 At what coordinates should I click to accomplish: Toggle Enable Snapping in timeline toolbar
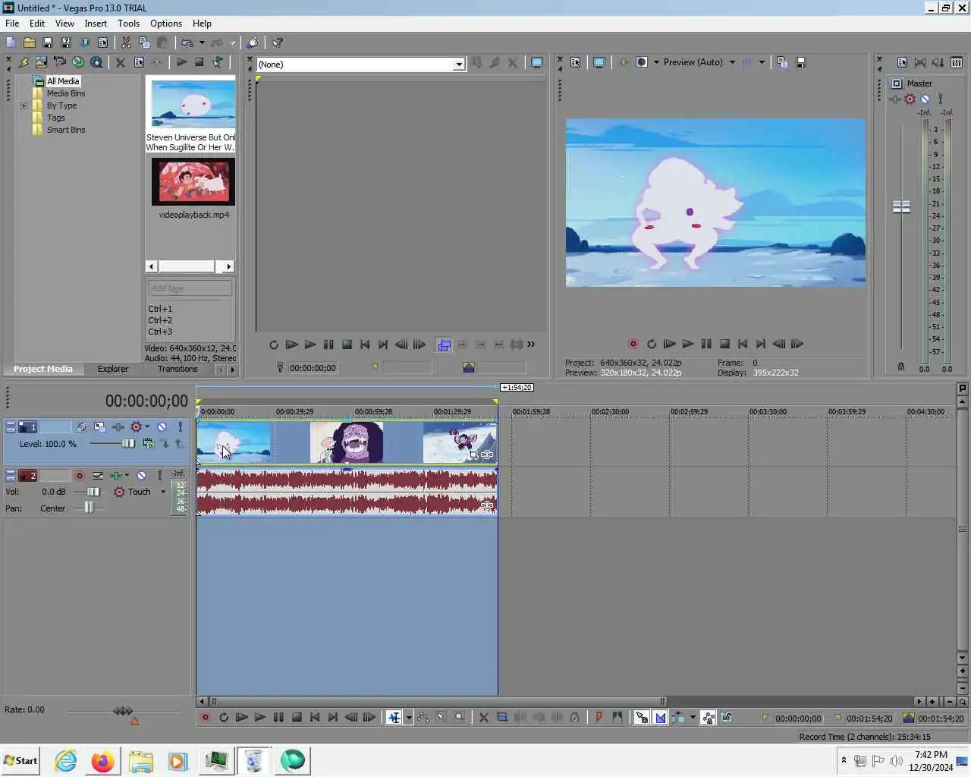[641, 717]
